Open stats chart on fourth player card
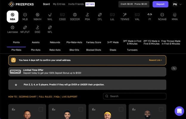Viewport: 186px width, 119px height. pos(134,109)
